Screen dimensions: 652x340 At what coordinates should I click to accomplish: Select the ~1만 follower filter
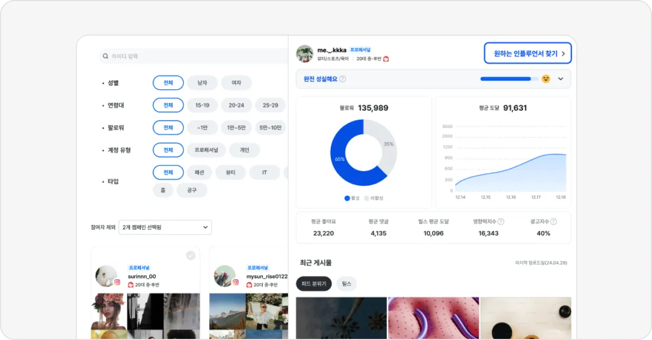click(x=202, y=127)
